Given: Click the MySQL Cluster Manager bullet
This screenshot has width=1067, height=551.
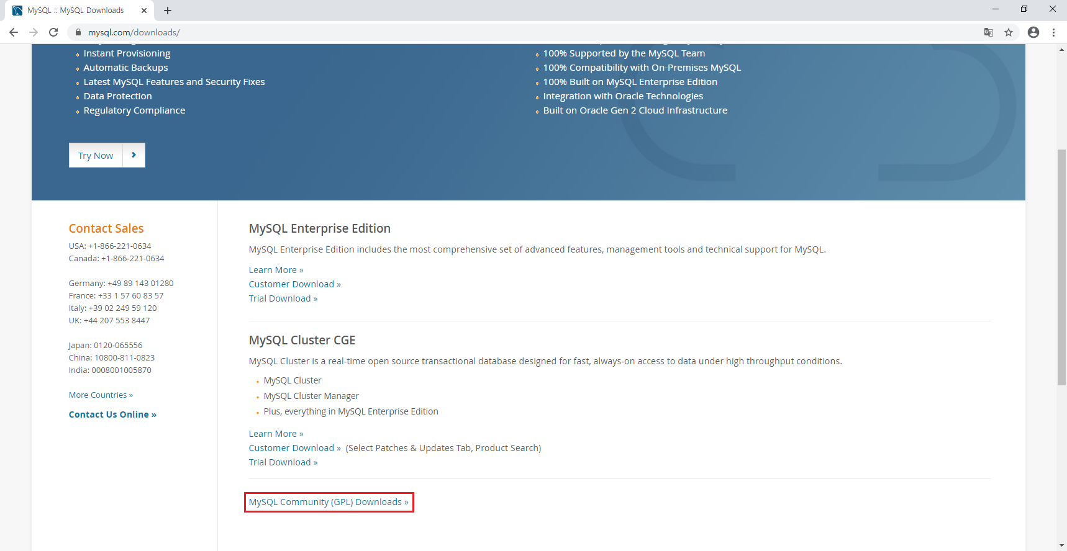Looking at the screenshot, I should pos(311,396).
